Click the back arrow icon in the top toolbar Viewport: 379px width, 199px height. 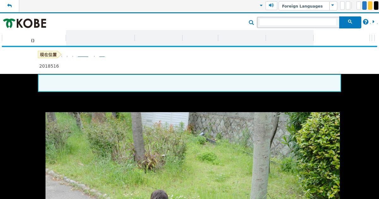(x=9, y=6)
